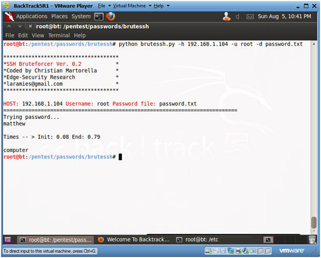This screenshot has height=258, width=321.
Task: Click the up arrow button in the terminal title bar
Action: pos(9,26)
